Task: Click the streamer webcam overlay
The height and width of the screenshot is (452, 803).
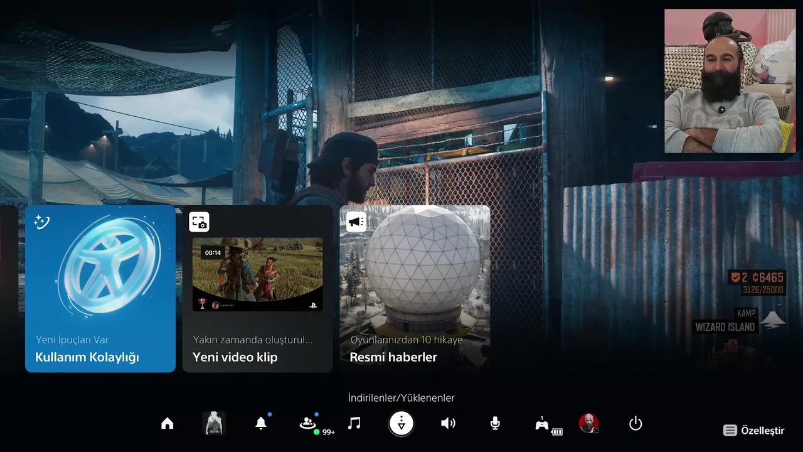Action: click(x=730, y=81)
